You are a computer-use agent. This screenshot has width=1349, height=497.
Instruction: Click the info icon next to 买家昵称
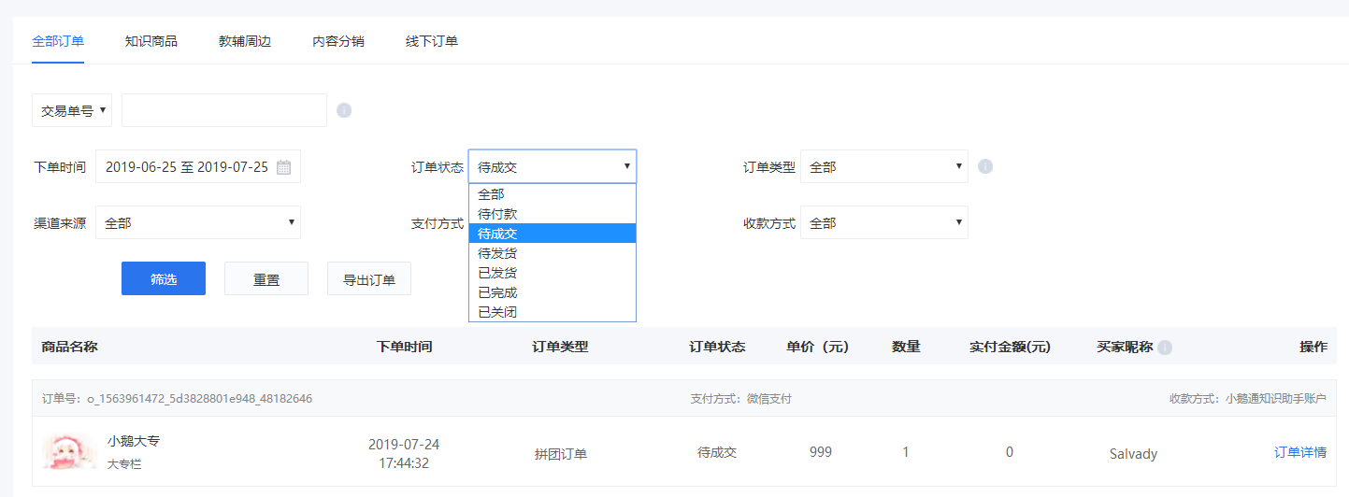tap(1165, 348)
